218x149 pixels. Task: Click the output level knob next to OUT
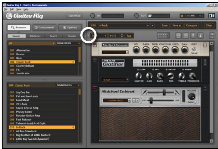(136, 16)
